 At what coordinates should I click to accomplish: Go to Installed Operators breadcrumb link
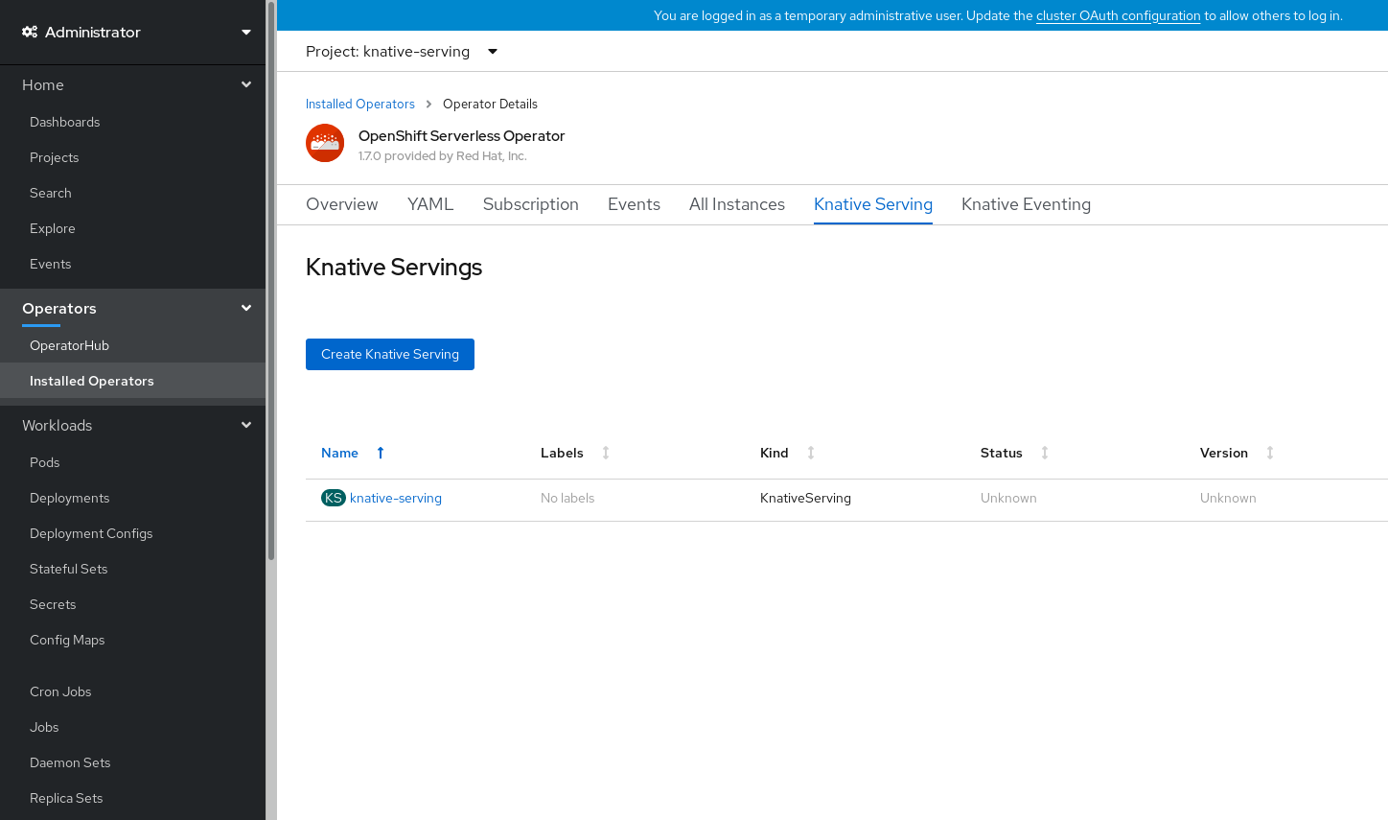coord(360,104)
